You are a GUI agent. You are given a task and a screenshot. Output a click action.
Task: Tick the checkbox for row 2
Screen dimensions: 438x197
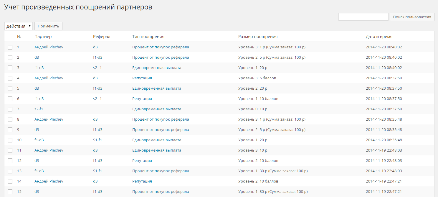pyautogui.click(x=10, y=58)
